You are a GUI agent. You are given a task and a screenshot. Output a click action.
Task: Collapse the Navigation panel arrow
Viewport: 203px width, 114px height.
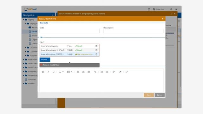coord(52,15)
